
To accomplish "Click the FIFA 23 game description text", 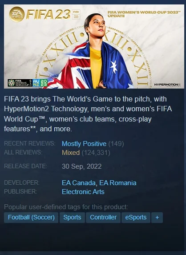I will coord(88,114).
